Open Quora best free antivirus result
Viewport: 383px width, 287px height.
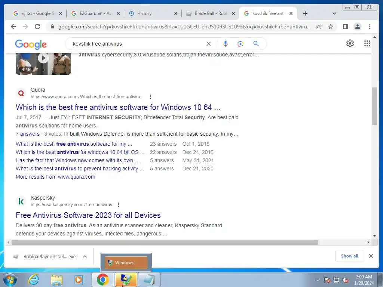pyautogui.click(x=118, y=107)
